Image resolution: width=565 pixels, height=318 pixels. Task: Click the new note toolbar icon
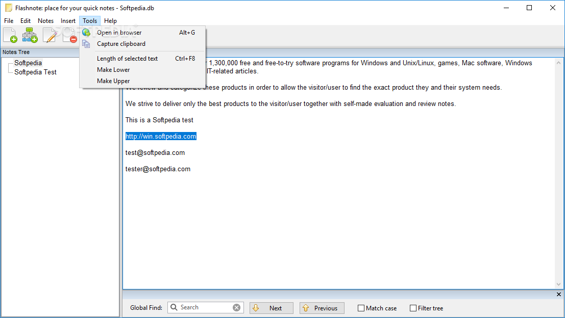point(10,35)
